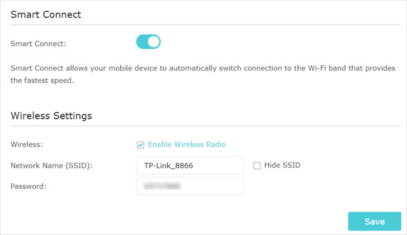This screenshot has height=235, width=407.
Task: Click the white knob of Smart Connect switch
Action: point(154,41)
